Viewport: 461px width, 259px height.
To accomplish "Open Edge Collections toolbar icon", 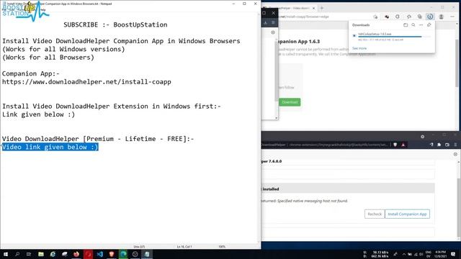I will point(419,17).
